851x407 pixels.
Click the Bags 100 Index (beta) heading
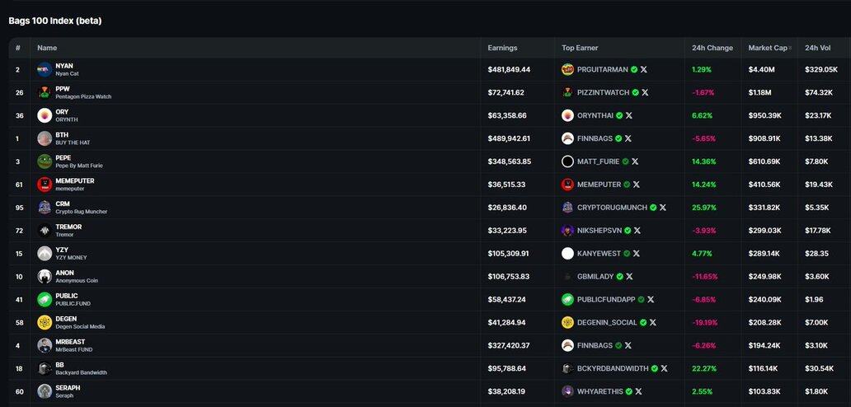(55, 21)
